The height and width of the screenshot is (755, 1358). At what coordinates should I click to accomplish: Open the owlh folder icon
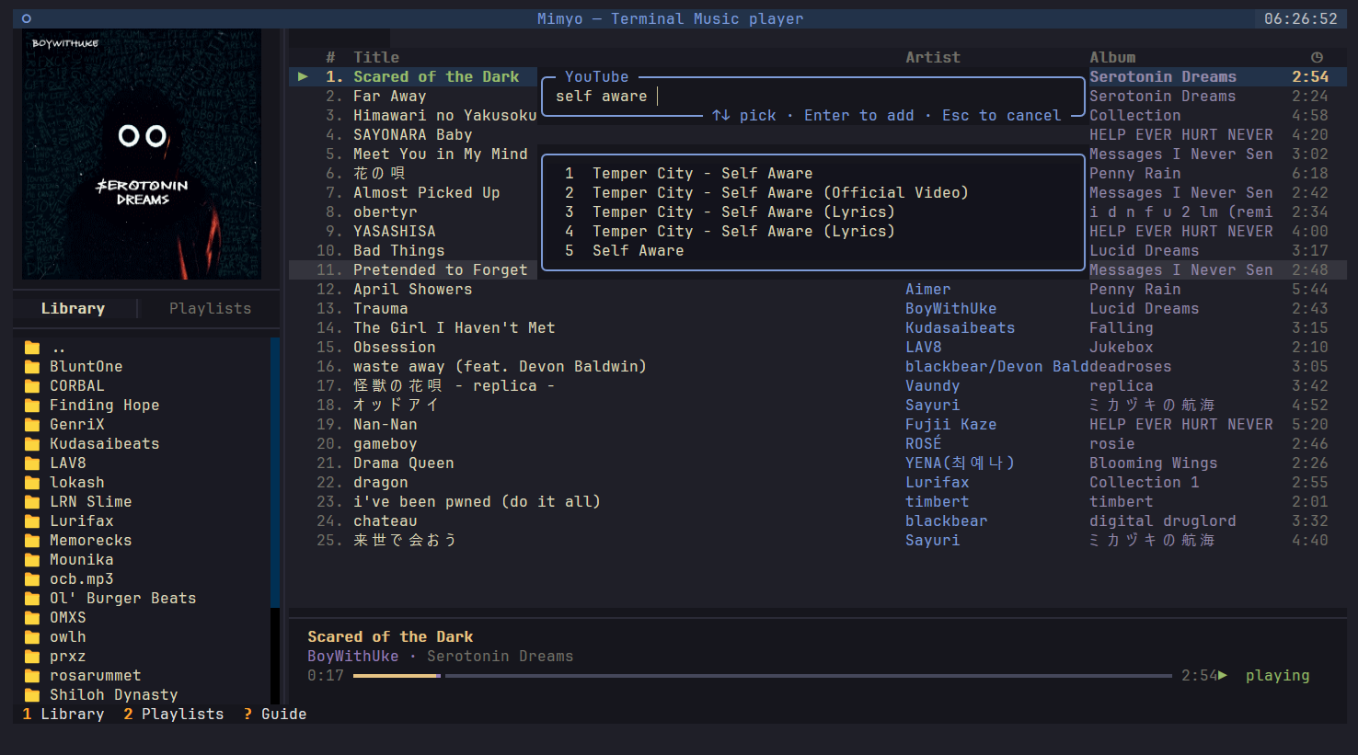(x=32, y=637)
